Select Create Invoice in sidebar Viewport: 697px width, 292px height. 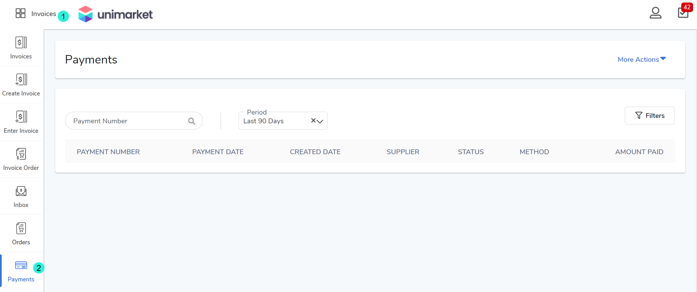coord(21,85)
